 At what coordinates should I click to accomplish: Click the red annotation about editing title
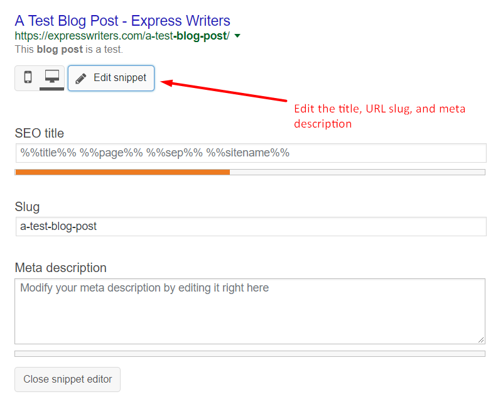(x=379, y=116)
